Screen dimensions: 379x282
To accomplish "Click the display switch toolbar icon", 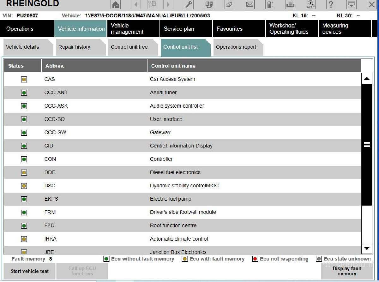I will point(209,4).
